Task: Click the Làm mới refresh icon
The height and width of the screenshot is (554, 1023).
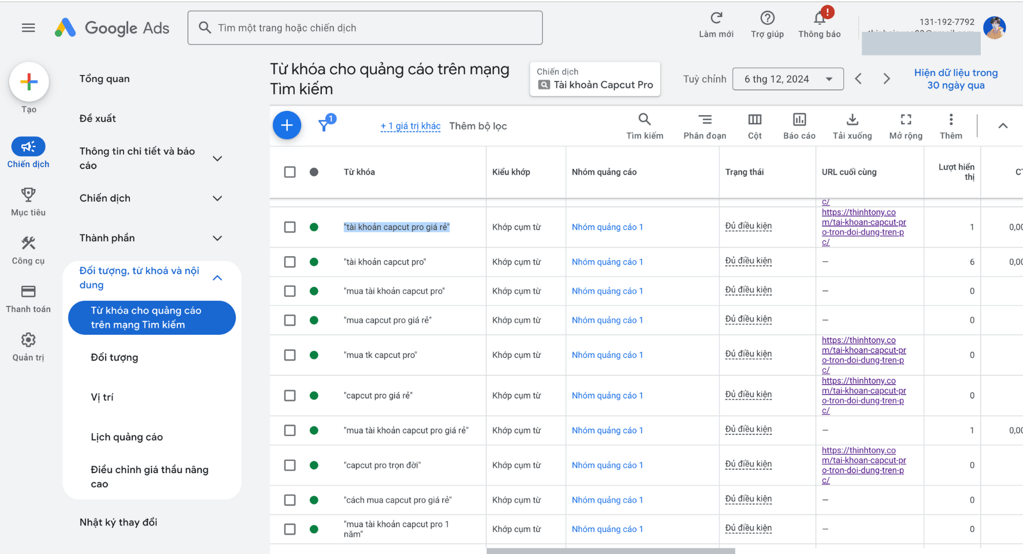Action: pyautogui.click(x=716, y=18)
